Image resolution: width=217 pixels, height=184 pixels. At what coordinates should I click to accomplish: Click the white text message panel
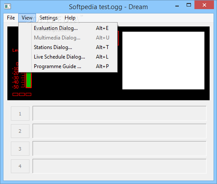point(163,60)
